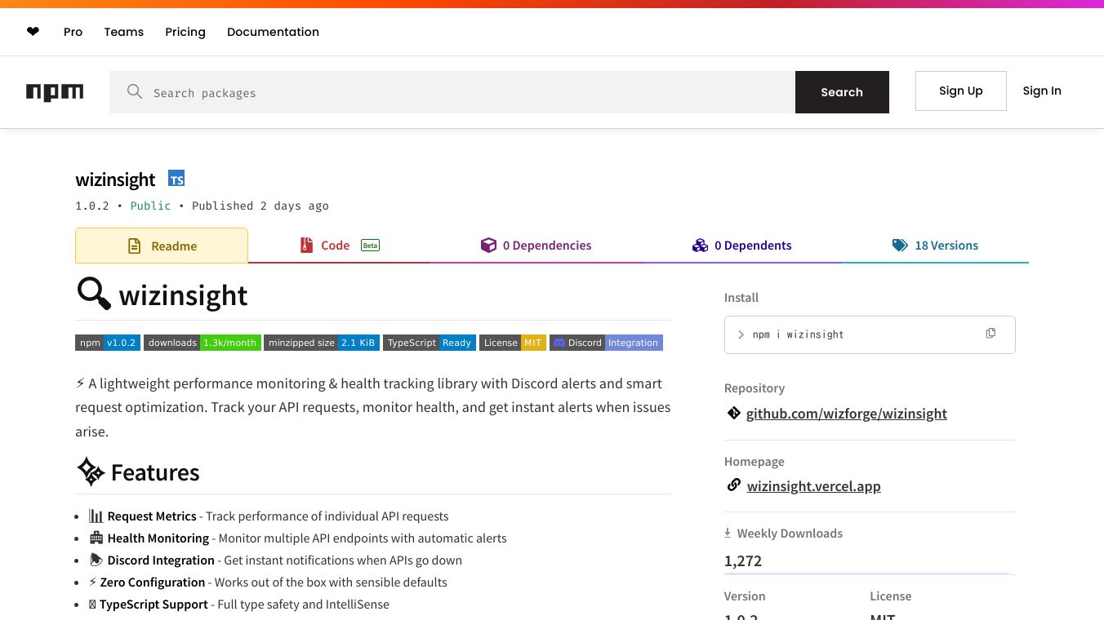The width and height of the screenshot is (1104, 620).
Task: Click the minzipped size 2.1 KiB badge
Action: pos(322,343)
